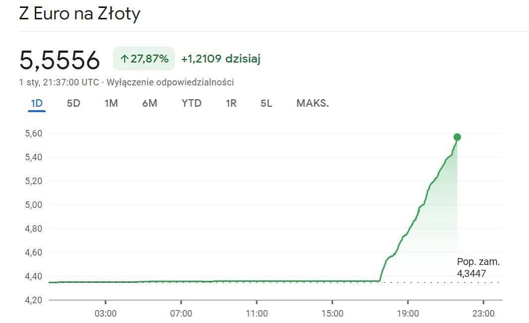Click the 5,5556 exchange rate value
Image resolution: width=529 pixels, height=323 pixels.
(60, 60)
